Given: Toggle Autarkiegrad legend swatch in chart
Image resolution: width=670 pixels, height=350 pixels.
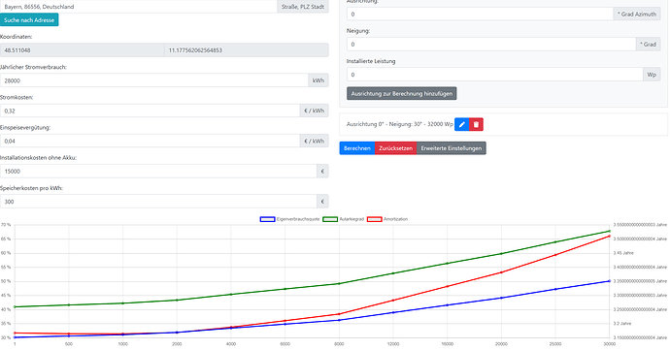Looking at the screenshot, I should 330,219.
